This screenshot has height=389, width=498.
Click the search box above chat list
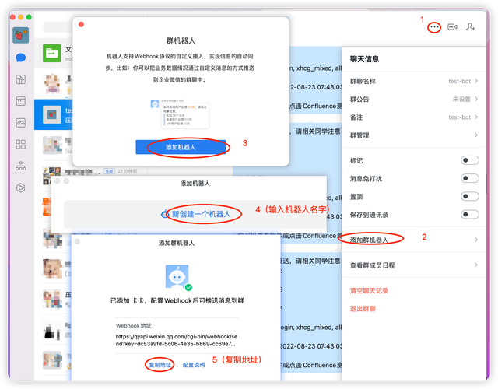tap(58, 27)
